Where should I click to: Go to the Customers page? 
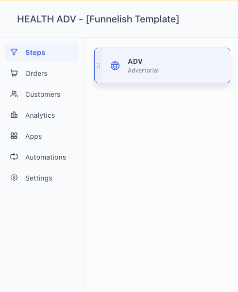coord(42,94)
